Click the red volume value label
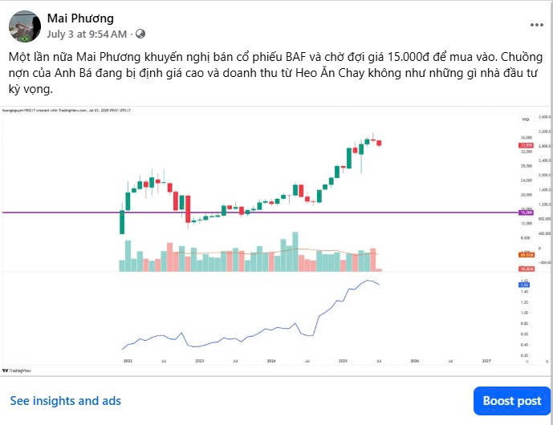This screenshot has height=425, width=553. 527,269
